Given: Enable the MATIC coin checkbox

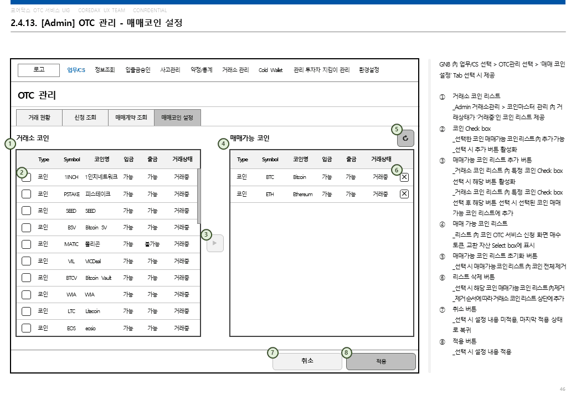Looking at the screenshot, I should [x=26, y=244].
